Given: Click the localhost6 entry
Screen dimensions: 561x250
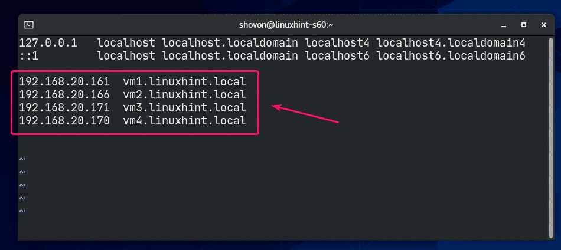Looking at the screenshot, I should point(337,56).
